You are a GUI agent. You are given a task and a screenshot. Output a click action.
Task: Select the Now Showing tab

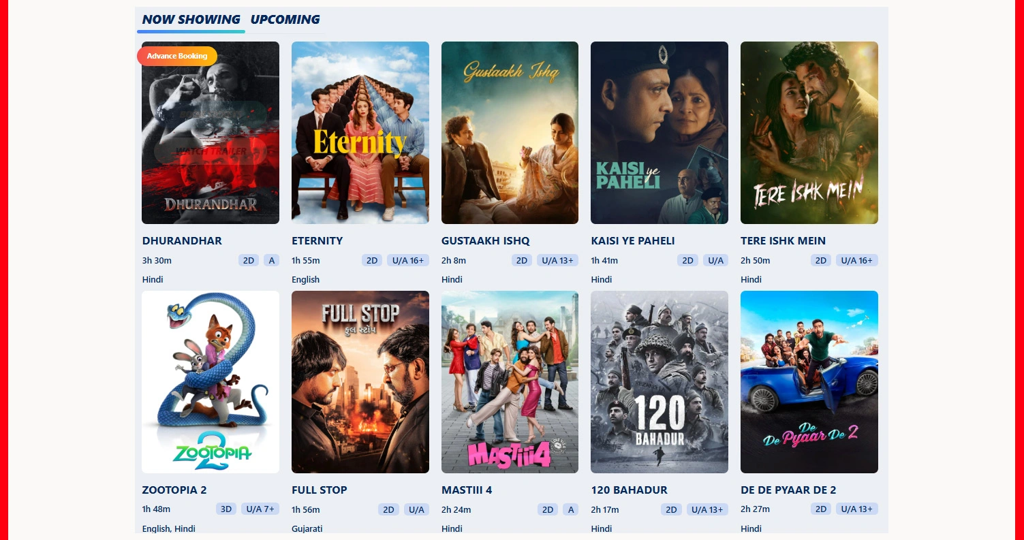coord(191,20)
